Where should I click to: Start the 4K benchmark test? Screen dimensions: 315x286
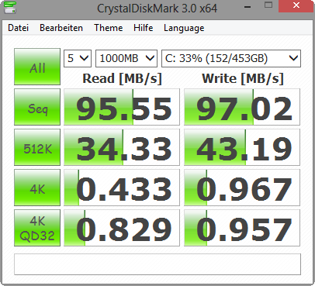click(x=37, y=188)
